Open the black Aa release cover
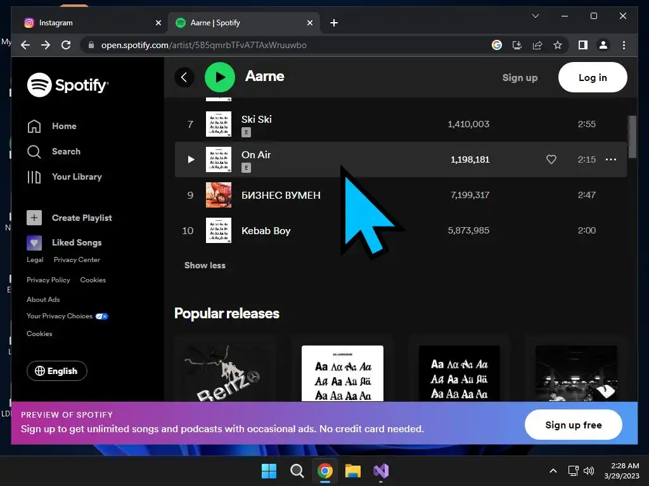 click(459, 373)
